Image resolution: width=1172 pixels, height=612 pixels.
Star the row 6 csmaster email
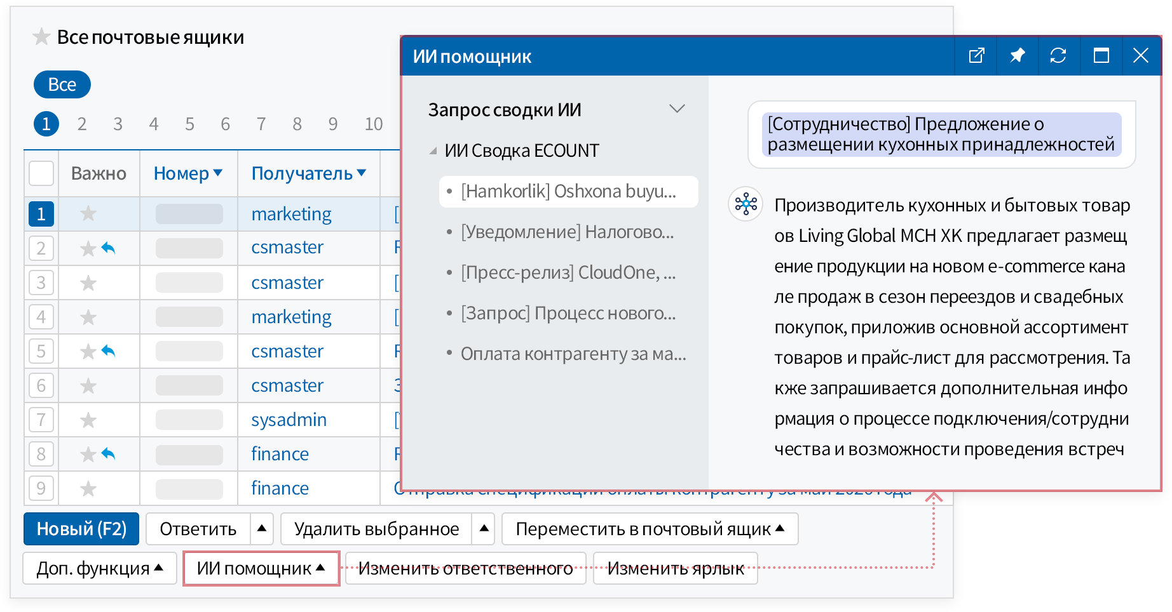pyautogui.click(x=88, y=385)
